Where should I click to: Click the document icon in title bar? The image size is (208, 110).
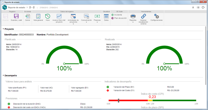2,2
